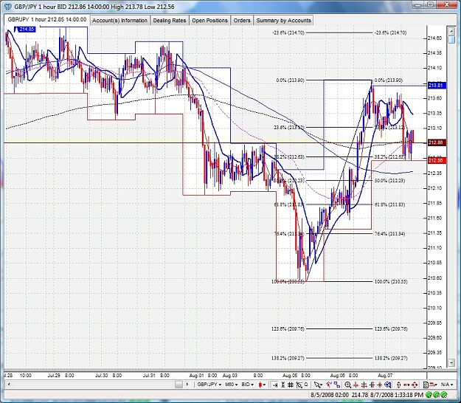Click the right-hand 61.8% (211.83) Fibonacci label
461x403 pixels.
pos(390,204)
